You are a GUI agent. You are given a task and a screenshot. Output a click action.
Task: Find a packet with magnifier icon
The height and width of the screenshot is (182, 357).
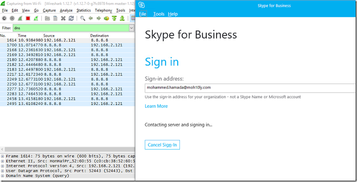tap(83, 18)
